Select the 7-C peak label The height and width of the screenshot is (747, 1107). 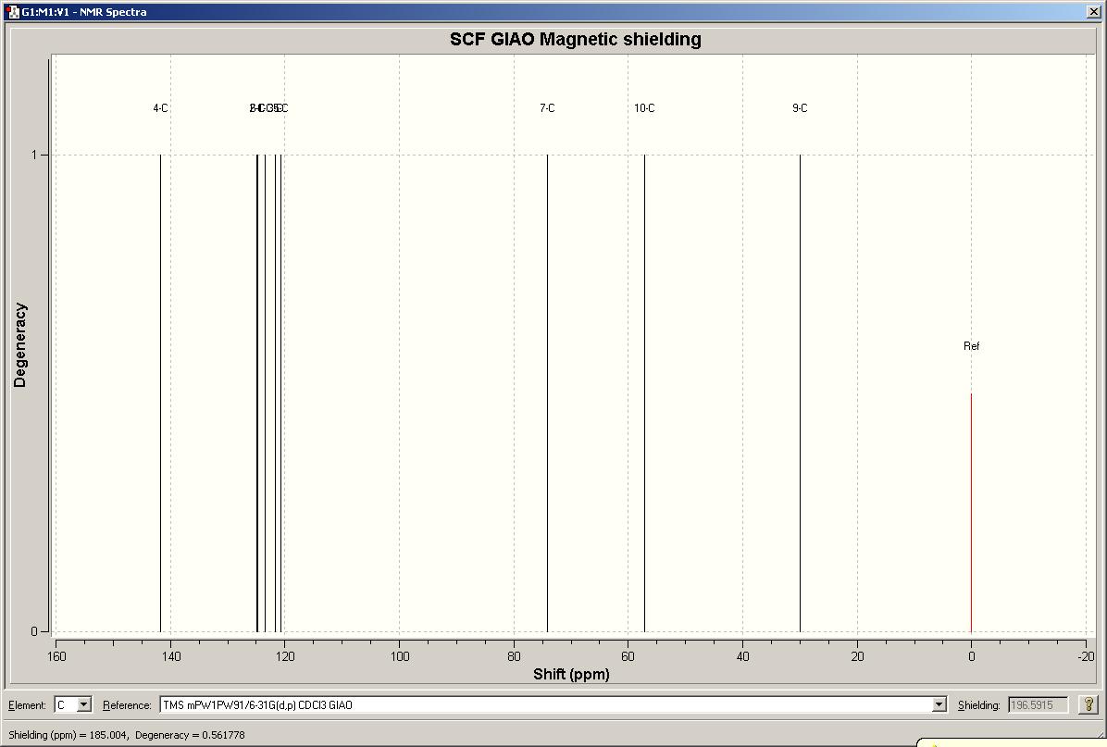point(547,108)
